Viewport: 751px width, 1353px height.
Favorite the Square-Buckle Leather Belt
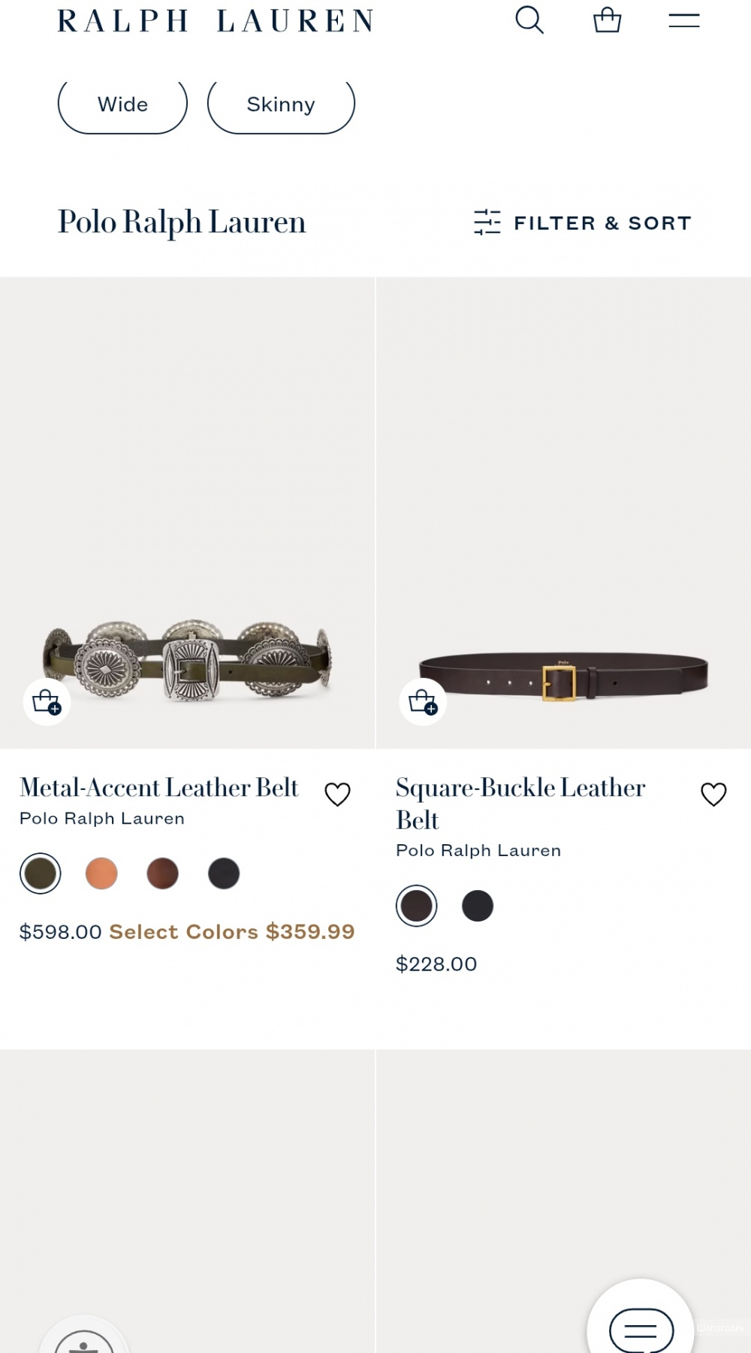pos(713,794)
